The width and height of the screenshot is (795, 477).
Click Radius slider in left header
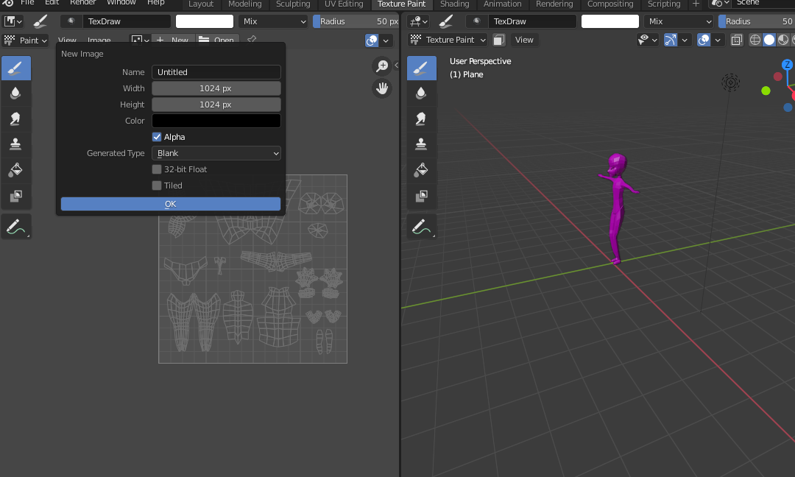356,21
